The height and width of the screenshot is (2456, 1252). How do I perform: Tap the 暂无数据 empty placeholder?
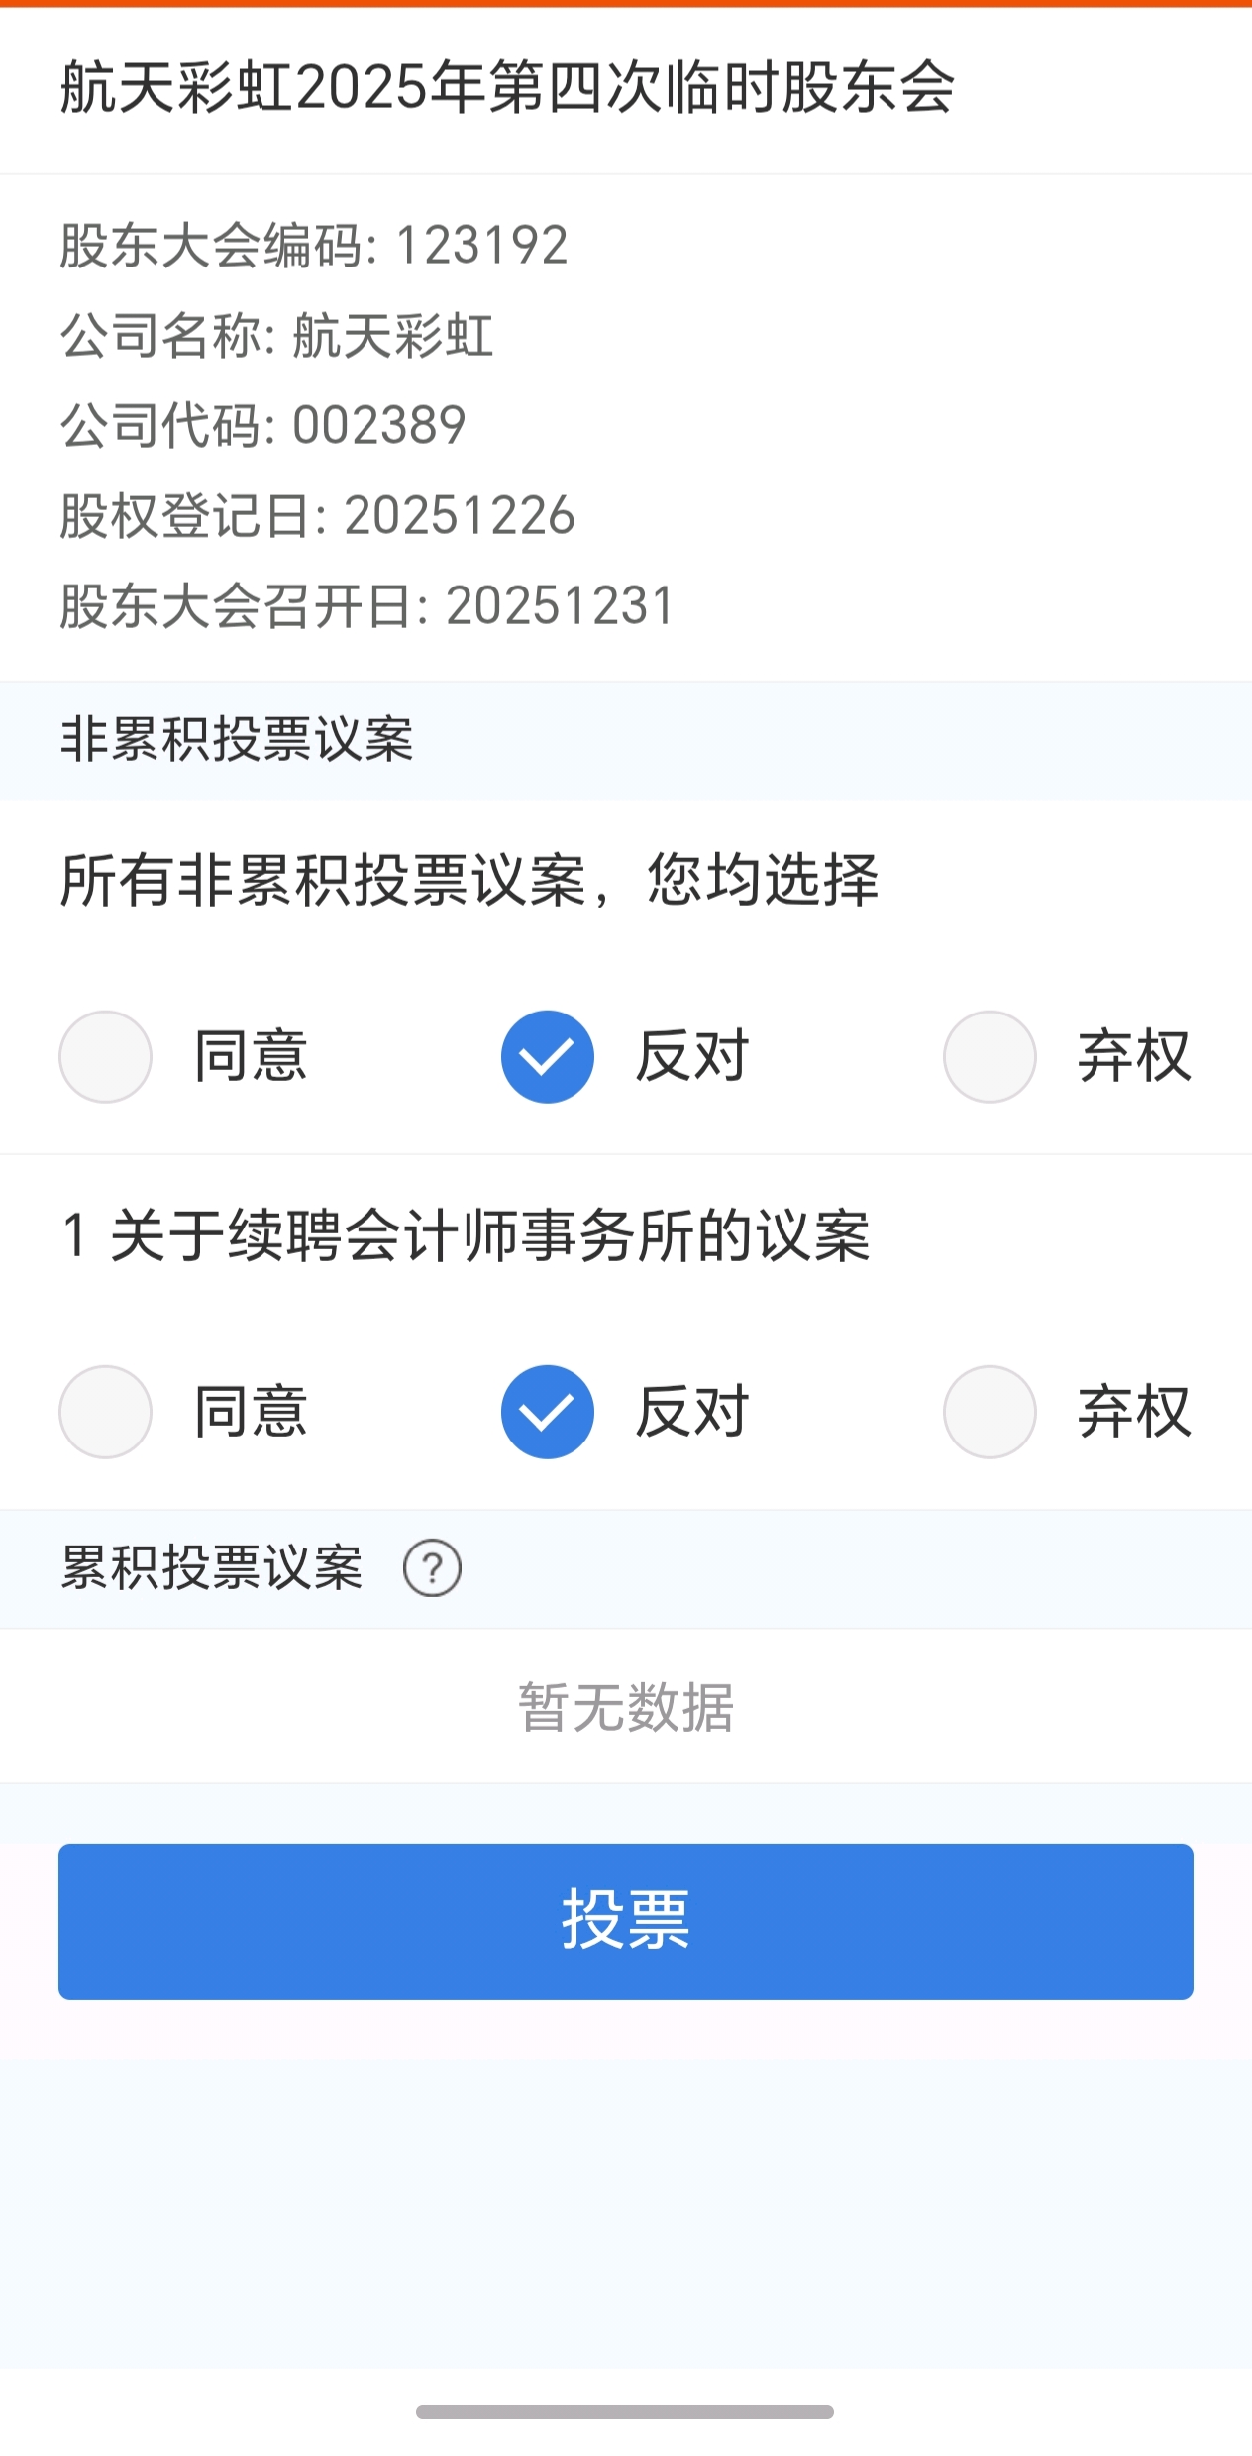click(625, 1707)
